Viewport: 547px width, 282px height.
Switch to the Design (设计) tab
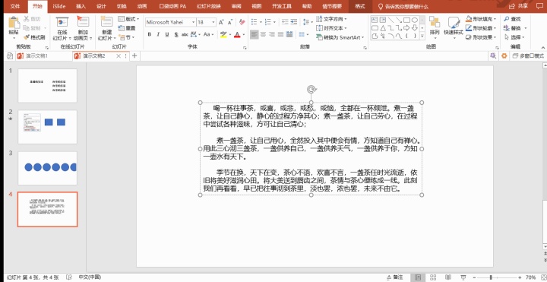coord(101,6)
